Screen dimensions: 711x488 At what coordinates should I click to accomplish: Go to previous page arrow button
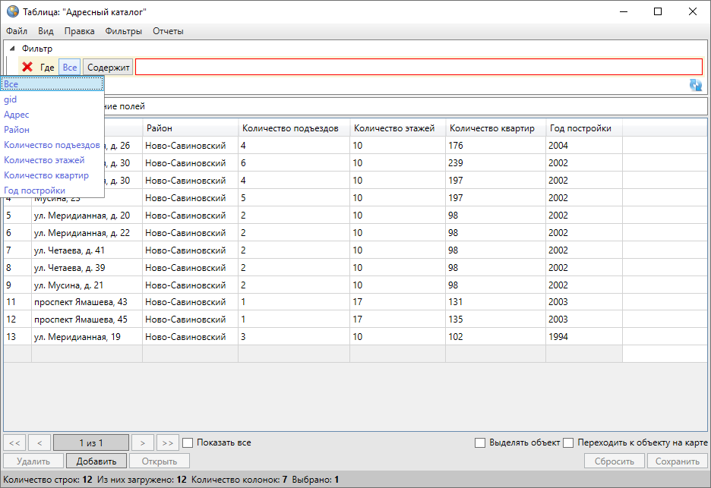39,442
